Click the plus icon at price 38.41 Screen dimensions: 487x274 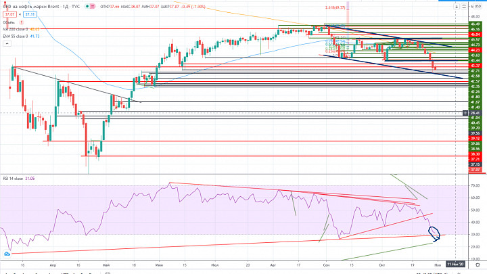tap(465, 113)
